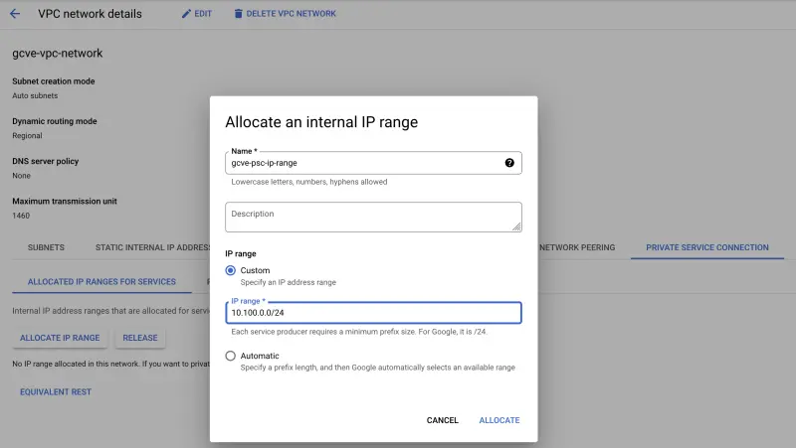Open the Equivalent REST link
Screen dimensions: 796x448
(x=56, y=391)
